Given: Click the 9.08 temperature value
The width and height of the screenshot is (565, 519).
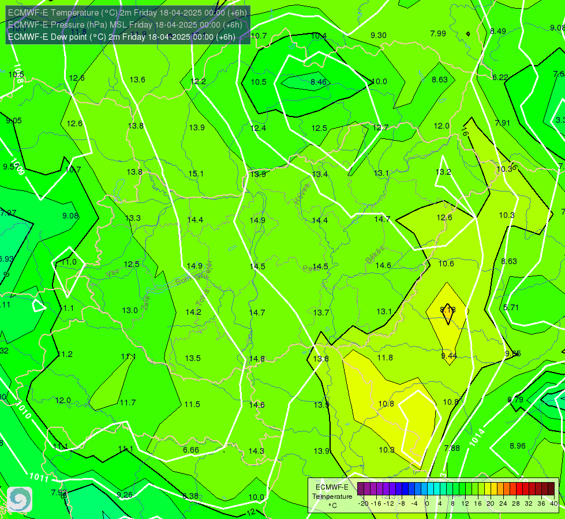Looking at the screenshot, I should (x=70, y=216).
